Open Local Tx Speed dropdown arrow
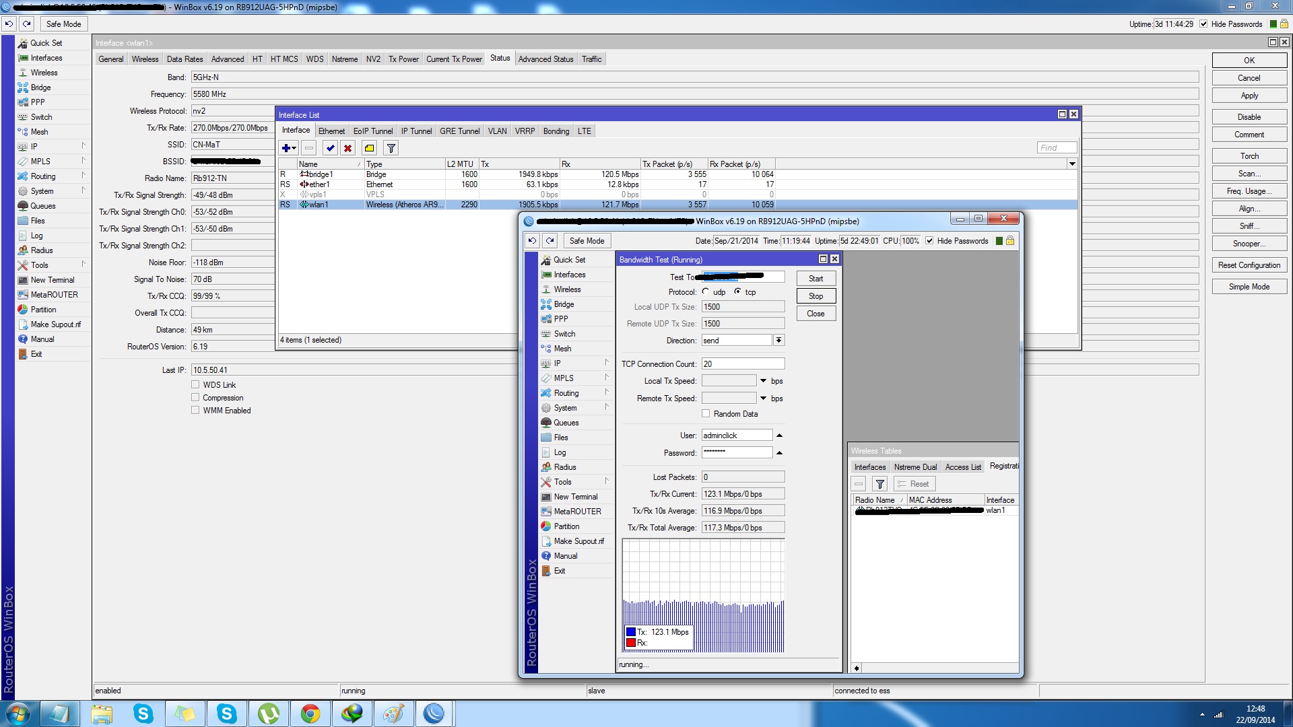This screenshot has width=1293, height=727. 763,381
